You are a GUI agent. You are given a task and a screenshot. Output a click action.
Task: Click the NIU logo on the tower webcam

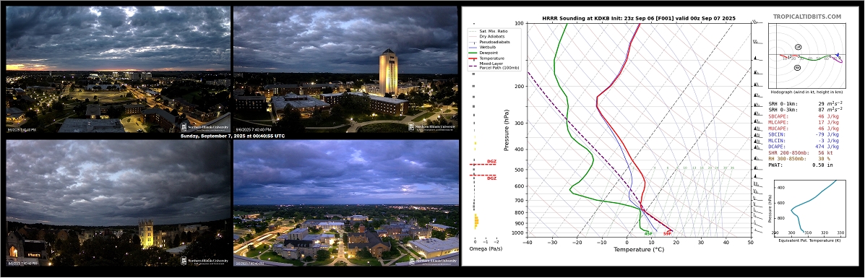(x=432, y=127)
